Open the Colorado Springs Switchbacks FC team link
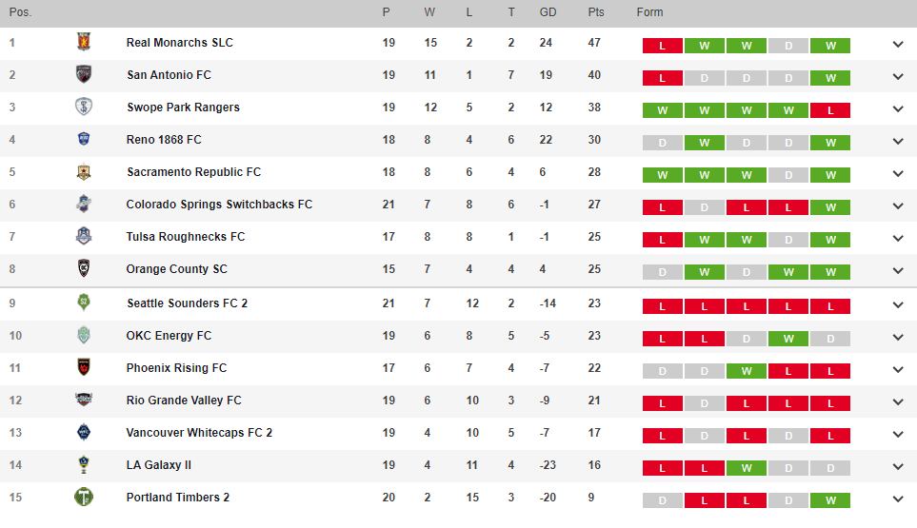Viewport: 917px width, 528px height. (219, 205)
